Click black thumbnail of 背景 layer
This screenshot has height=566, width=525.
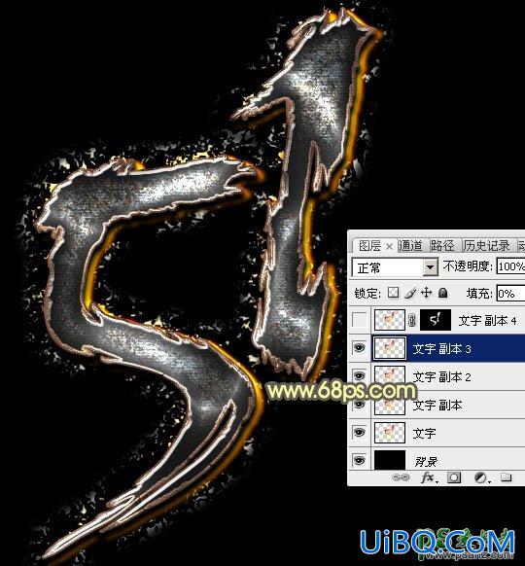tap(390, 460)
